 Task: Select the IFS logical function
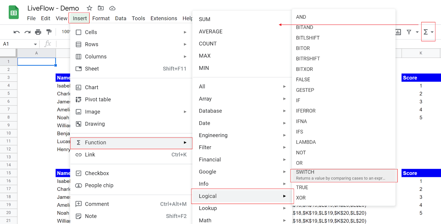tap(344, 132)
